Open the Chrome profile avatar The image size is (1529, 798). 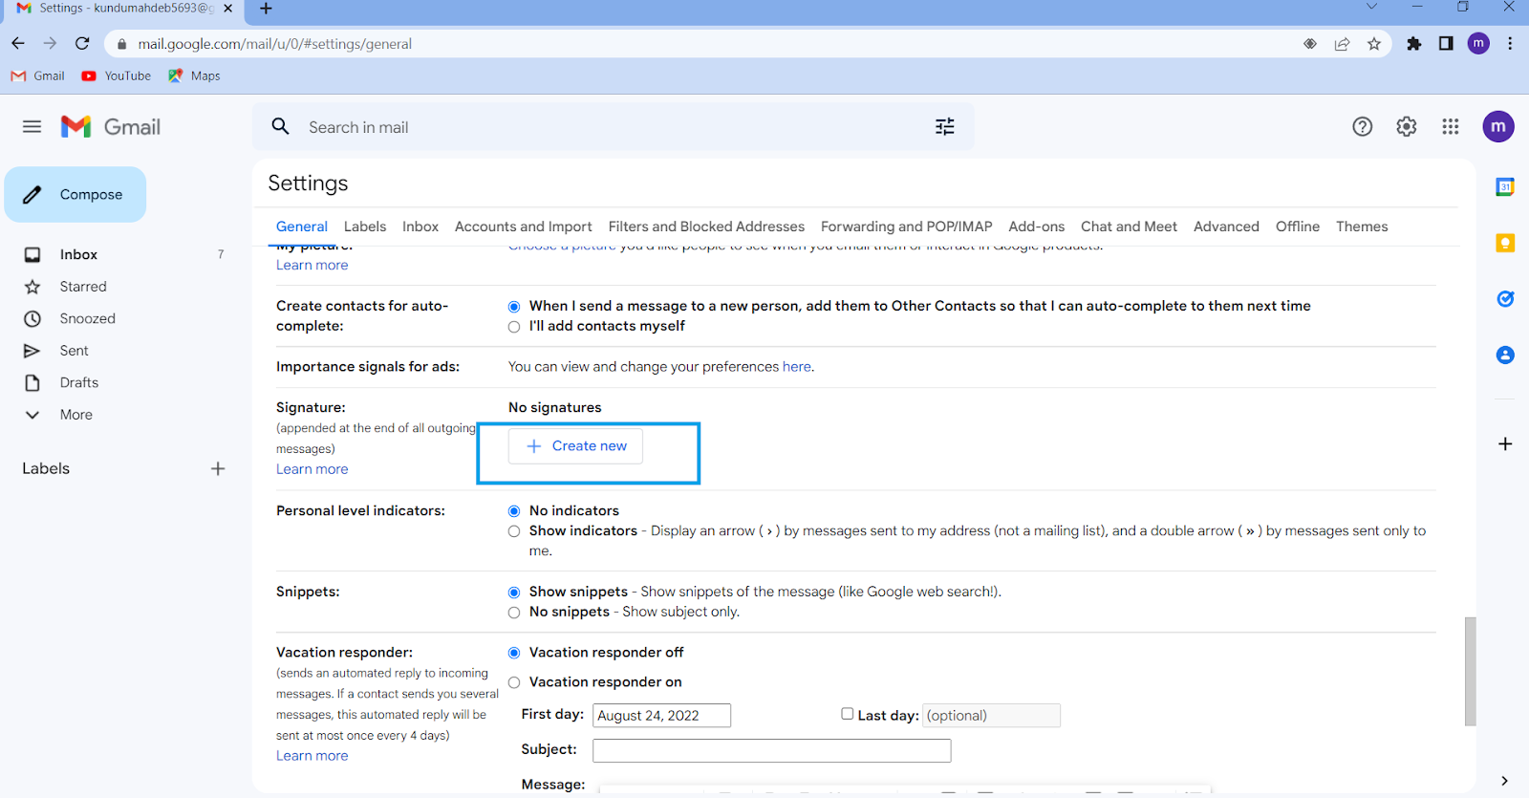tap(1478, 44)
